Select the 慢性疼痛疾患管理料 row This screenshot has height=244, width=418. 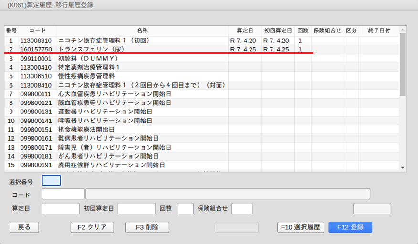click(x=142, y=76)
